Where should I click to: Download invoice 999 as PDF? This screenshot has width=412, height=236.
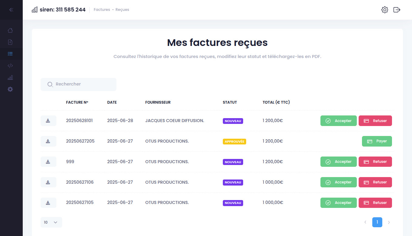point(48,161)
